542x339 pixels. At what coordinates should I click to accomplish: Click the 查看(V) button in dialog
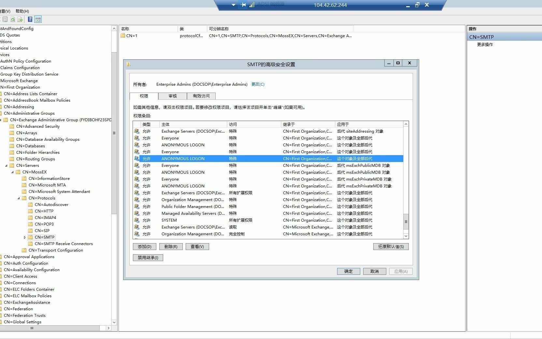tap(197, 246)
